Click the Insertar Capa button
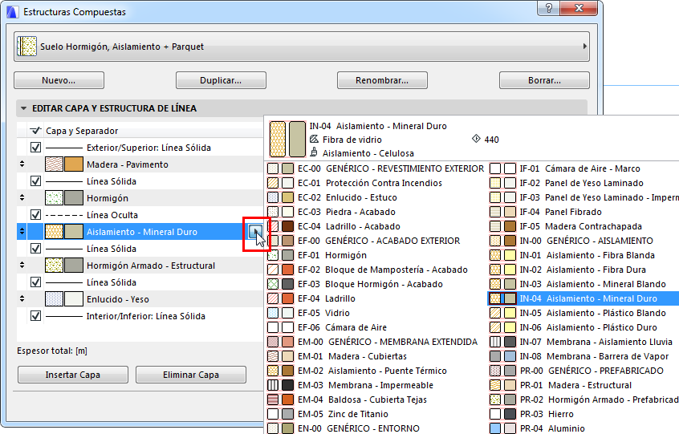This screenshot has height=434, width=679. [x=73, y=375]
